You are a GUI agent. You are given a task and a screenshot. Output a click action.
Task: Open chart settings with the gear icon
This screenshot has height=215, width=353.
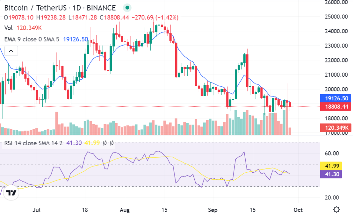(336, 209)
